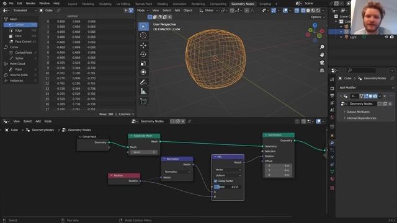Viewport: 397px width, 223px height.
Task: Open the Window menu
Action: click(x=44, y=4)
